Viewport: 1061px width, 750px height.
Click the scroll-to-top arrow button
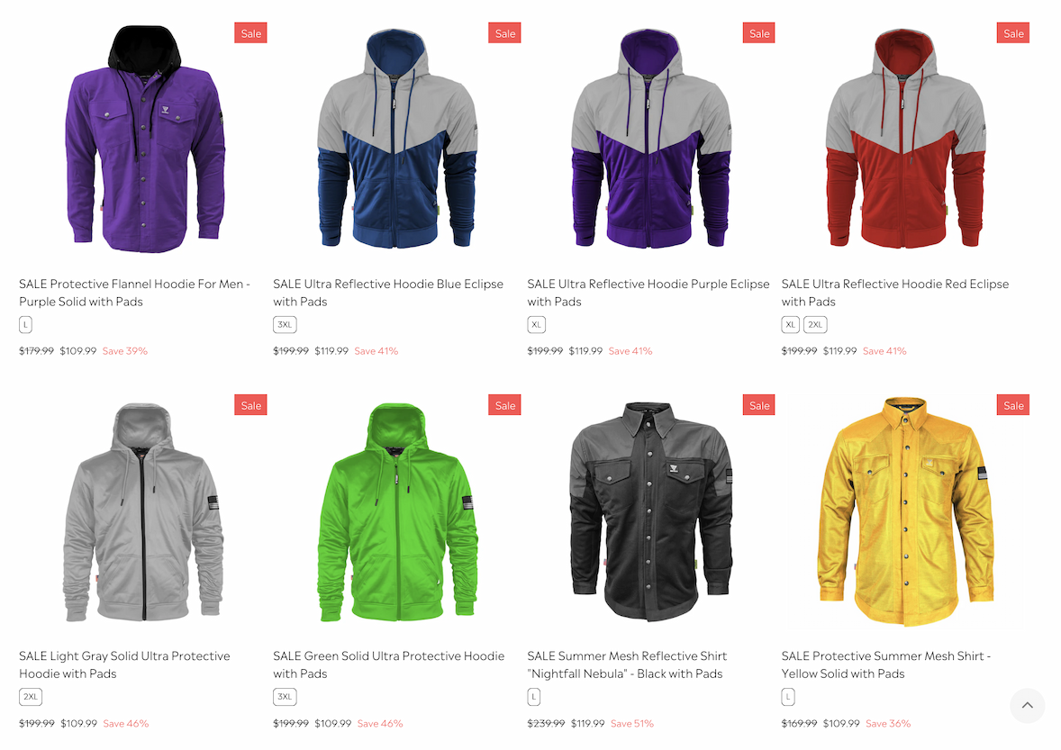(x=1027, y=705)
